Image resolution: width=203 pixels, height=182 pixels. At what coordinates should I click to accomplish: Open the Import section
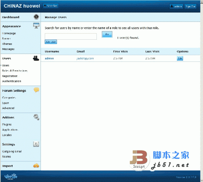pyautogui.click(x=8, y=166)
